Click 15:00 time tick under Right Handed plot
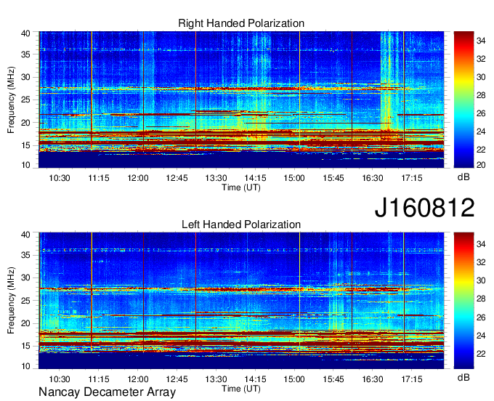The image size is (494, 401). tap(294, 178)
